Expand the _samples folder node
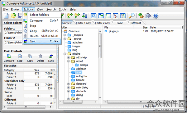The image size is (187, 113). pyautogui.click(x=65, y=35)
